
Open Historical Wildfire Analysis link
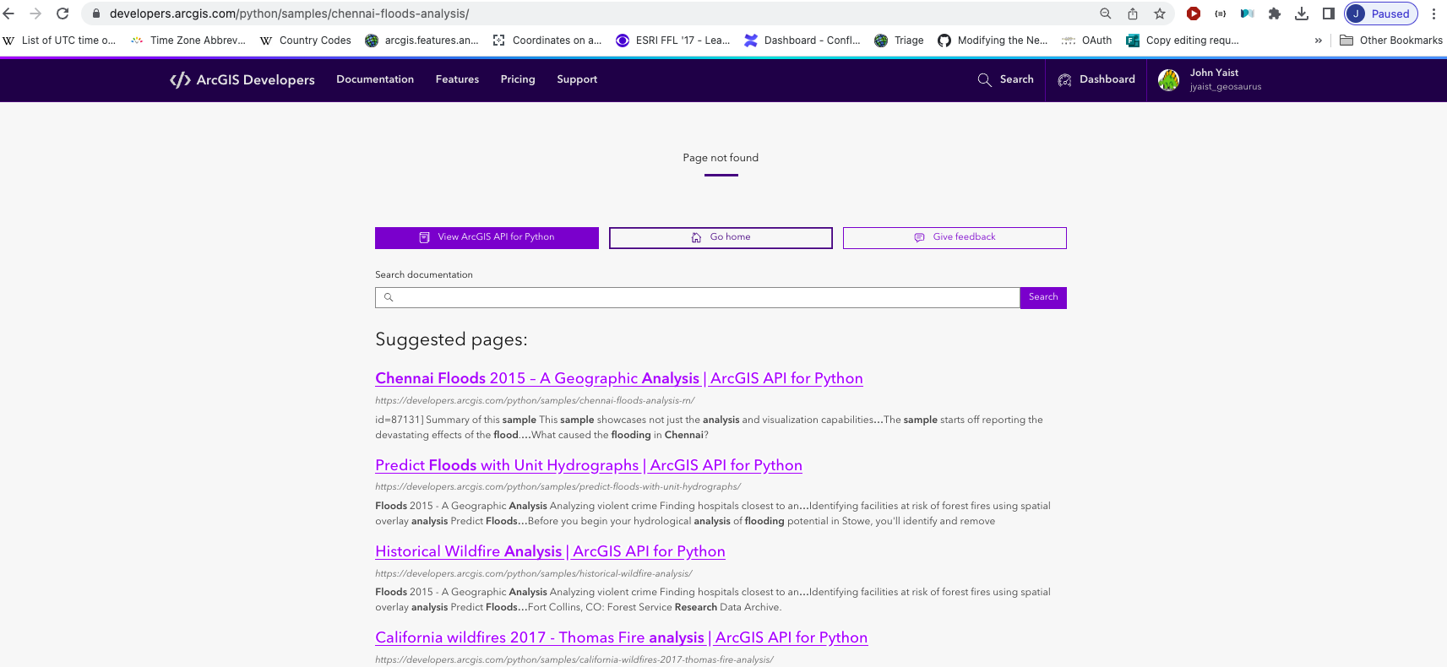[550, 551]
